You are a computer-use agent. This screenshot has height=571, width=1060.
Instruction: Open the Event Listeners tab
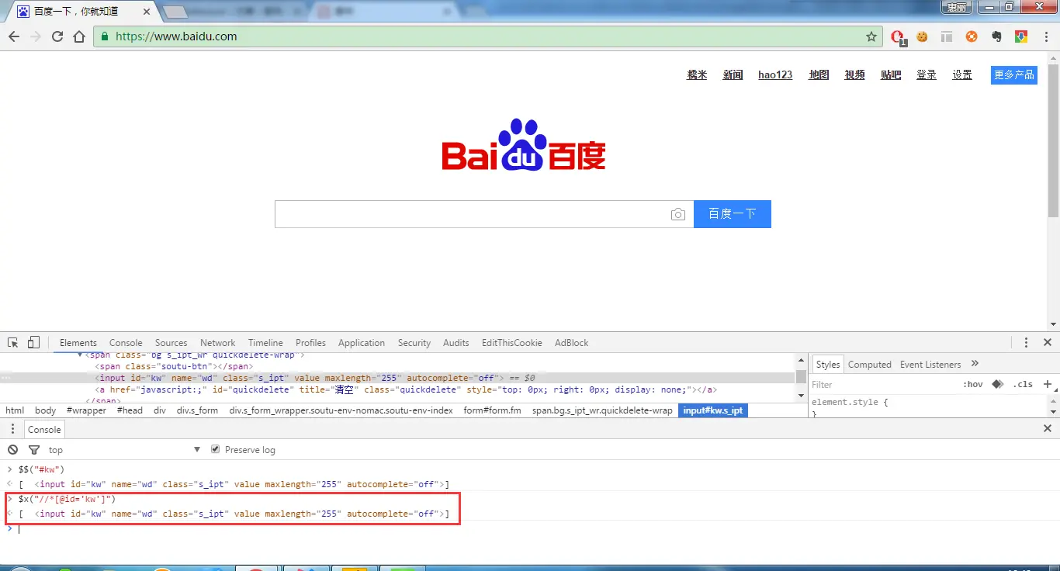(x=930, y=365)
